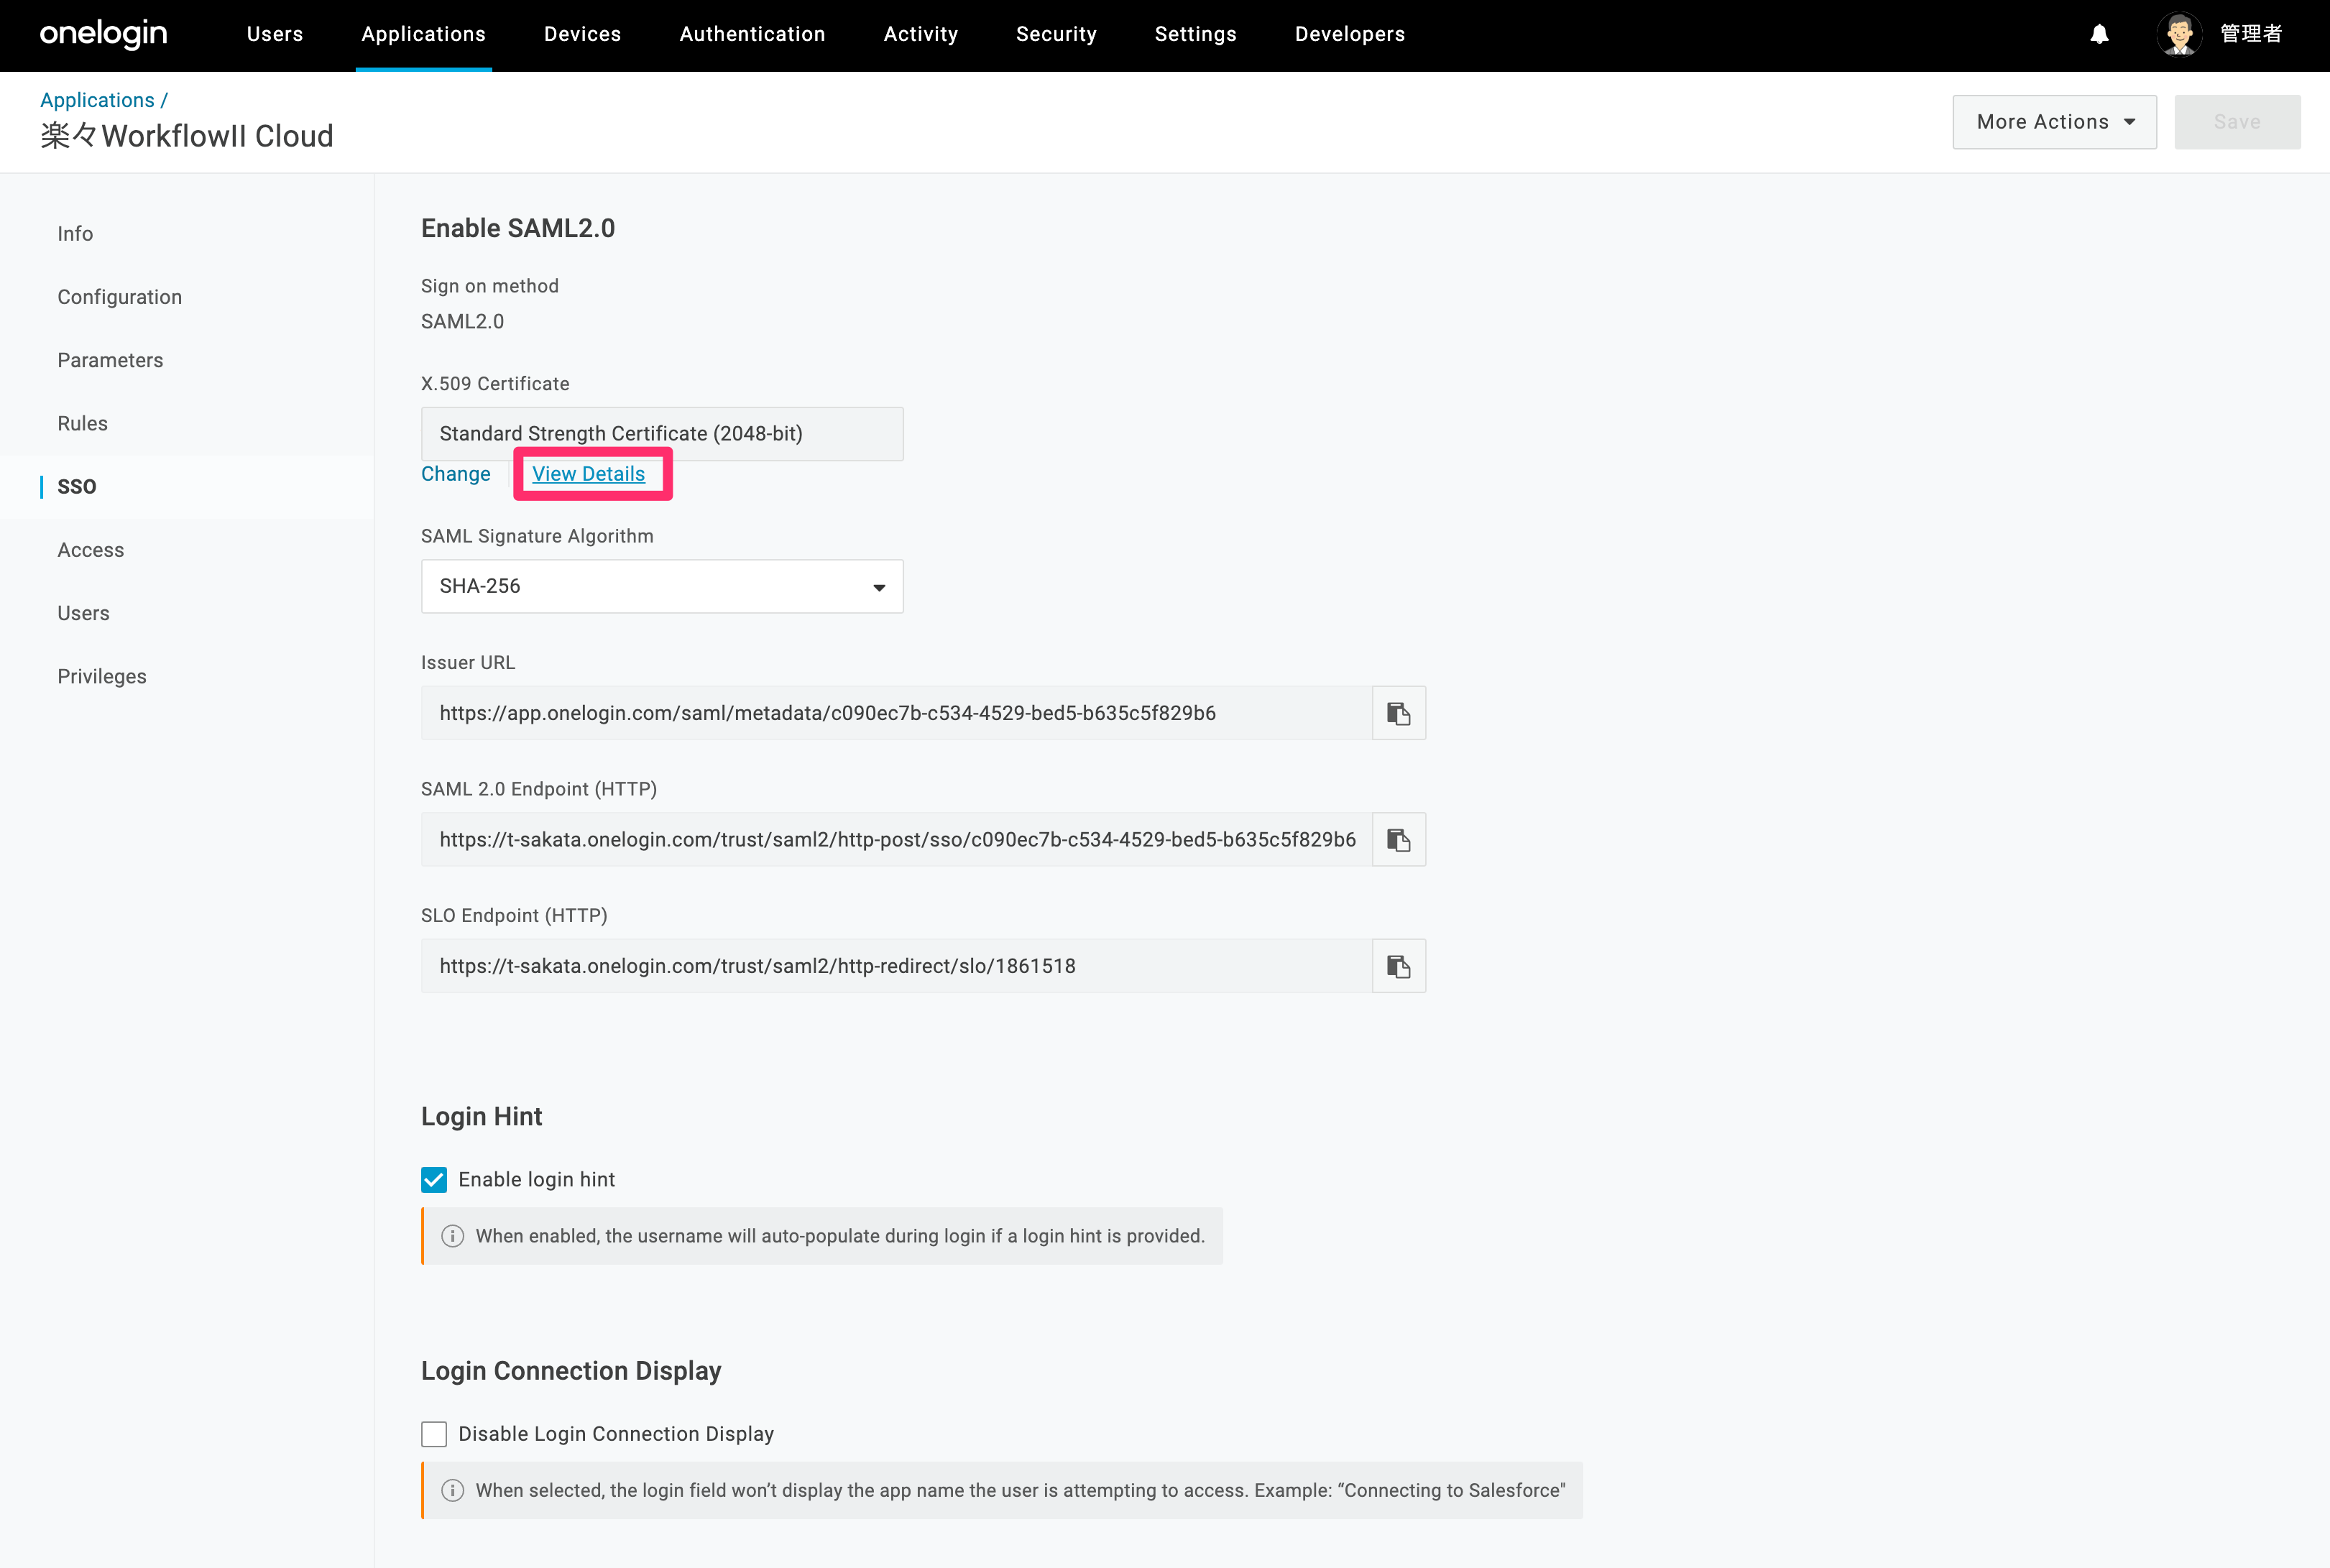This screenshot has width=2330, height=1568.
Task: Click the login hint info icon
Action: (x=453, y=1236)
